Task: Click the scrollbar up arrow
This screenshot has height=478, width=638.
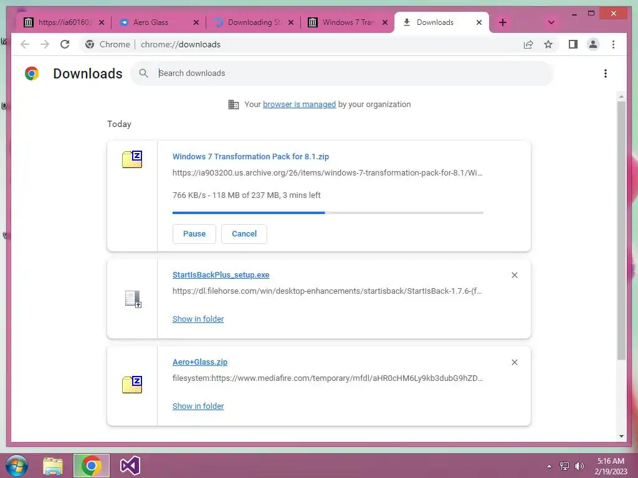Action: [621, 96]
